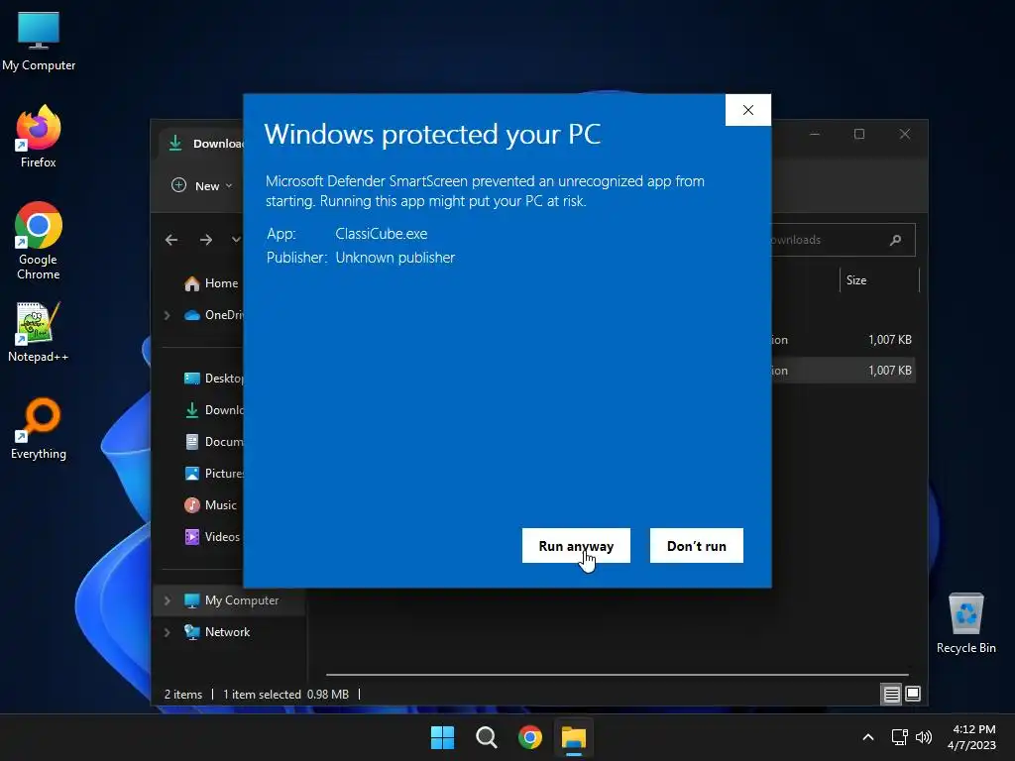This screenshot has width=1015, height=761.
Task: Select File Explorer in the taskbar
Action: pyautogui.click(x=574, y=737)
